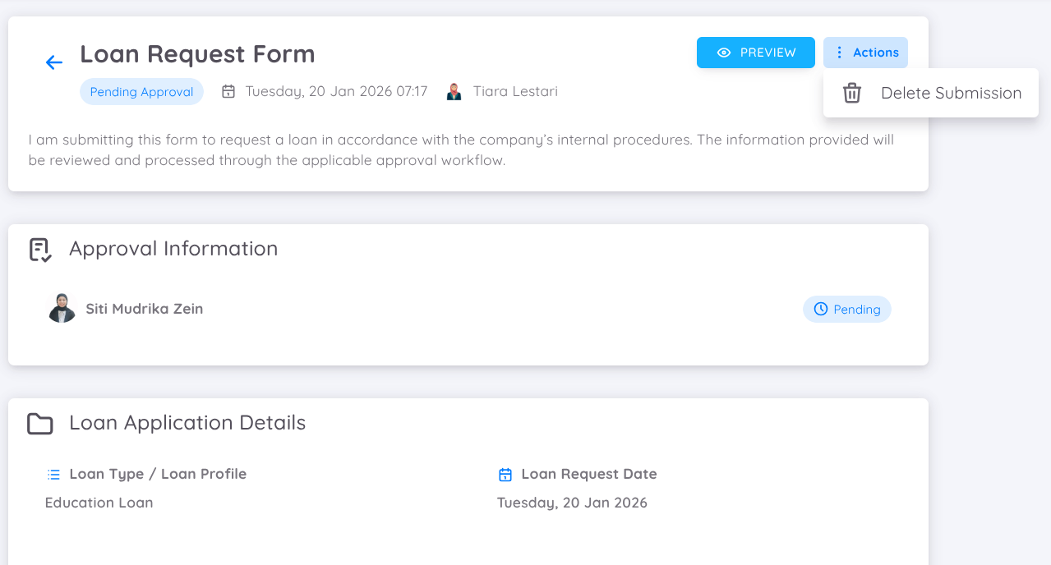Click the calendar icon beside Loan Request Date
Image resolution: width=1051 pixels, height=565 pixels.
pos(505,475)
